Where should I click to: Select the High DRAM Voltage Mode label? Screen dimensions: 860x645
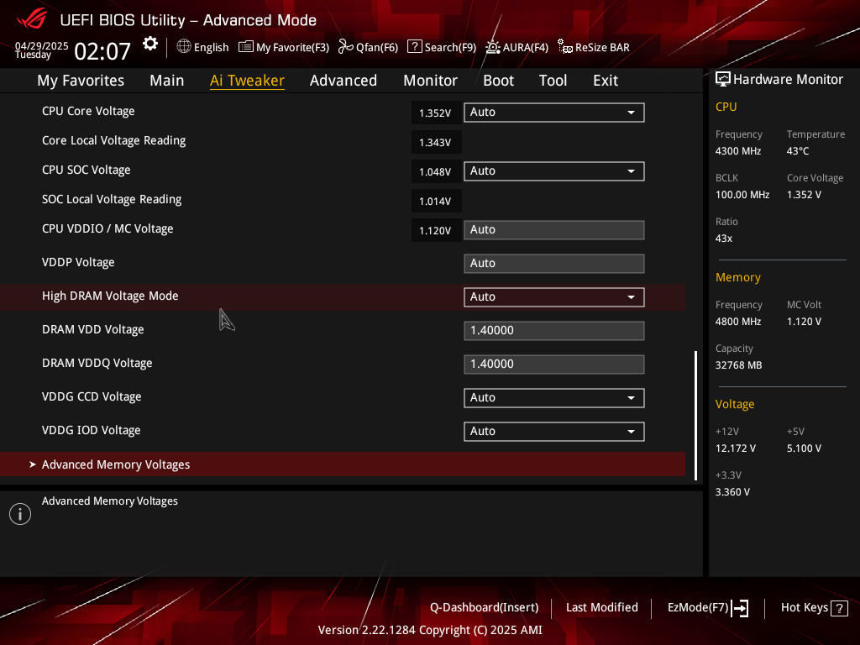[110, 296]
